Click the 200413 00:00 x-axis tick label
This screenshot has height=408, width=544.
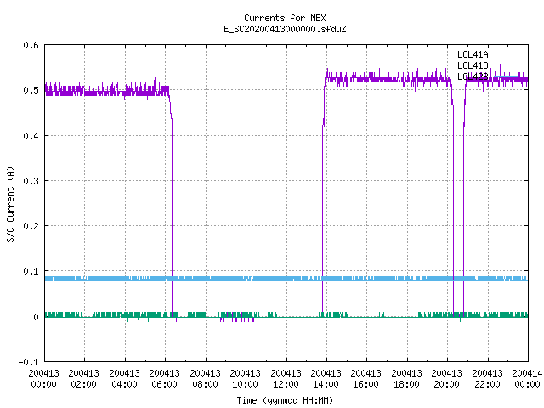tap(43, 378)
